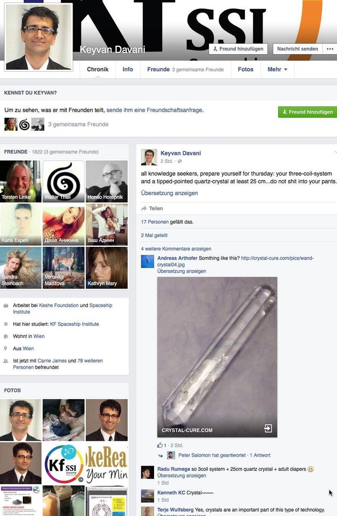
Task: Open the Keyvan Davani post author name
Action: pyautogui.click(x=181, y=153)
